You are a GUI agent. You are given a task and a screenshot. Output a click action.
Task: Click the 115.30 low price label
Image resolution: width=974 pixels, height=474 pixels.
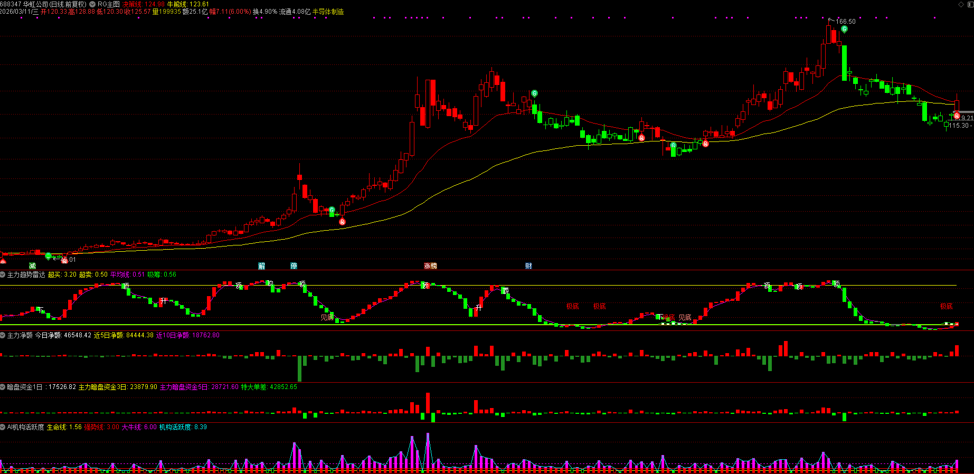click(959, 126)
